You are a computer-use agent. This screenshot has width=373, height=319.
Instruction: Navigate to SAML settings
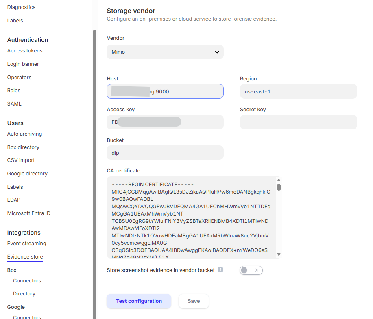14,104
